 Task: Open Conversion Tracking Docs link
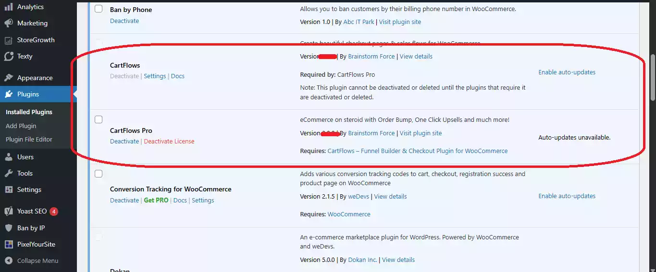180,200
